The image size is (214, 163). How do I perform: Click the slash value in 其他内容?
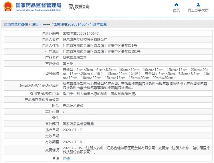point(64,112)
